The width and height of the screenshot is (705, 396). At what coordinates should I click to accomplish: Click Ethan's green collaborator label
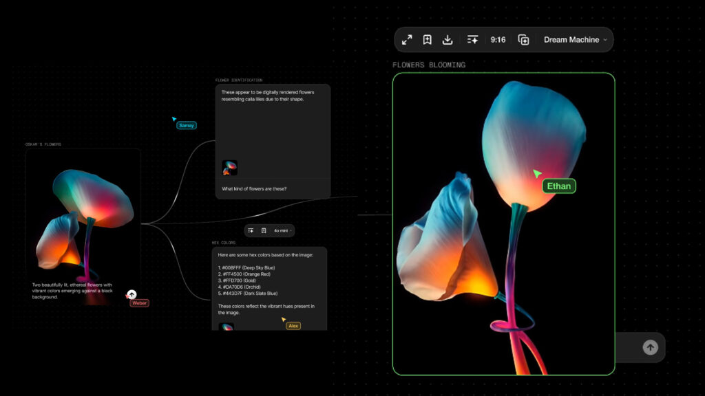coord(558,186)
